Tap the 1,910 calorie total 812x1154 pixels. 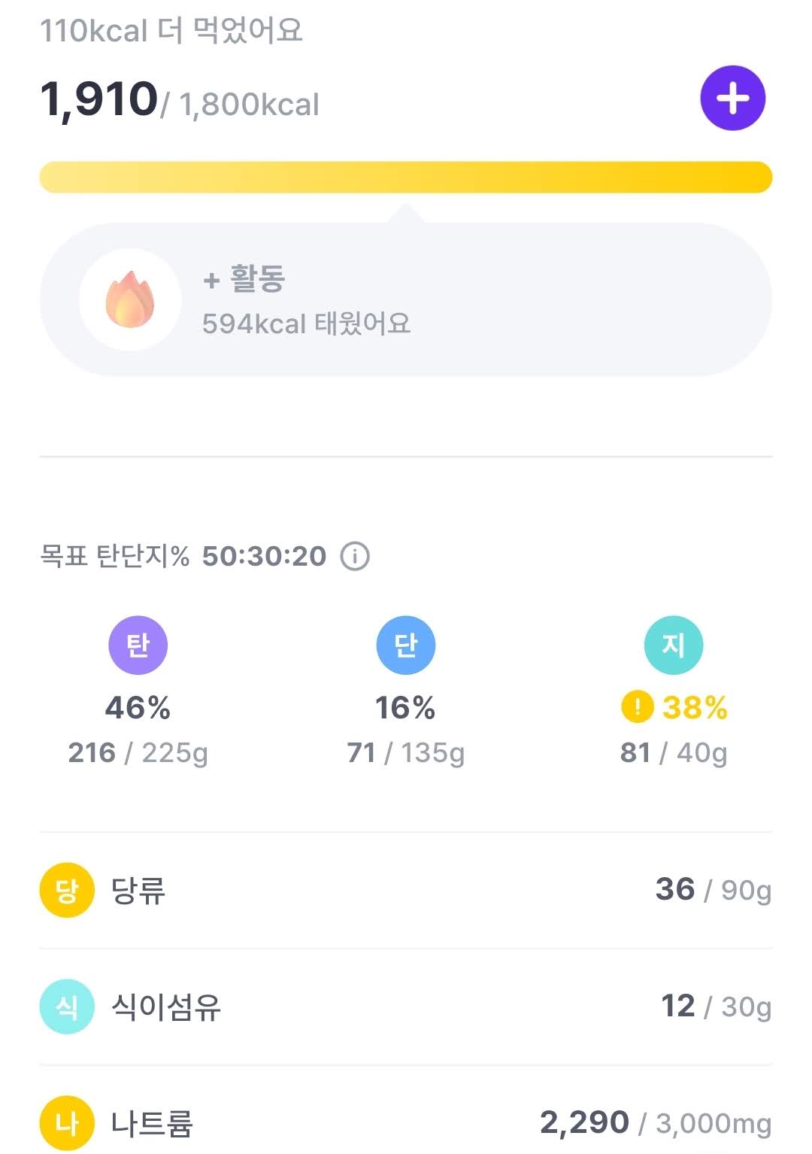(x=98, y=99)
